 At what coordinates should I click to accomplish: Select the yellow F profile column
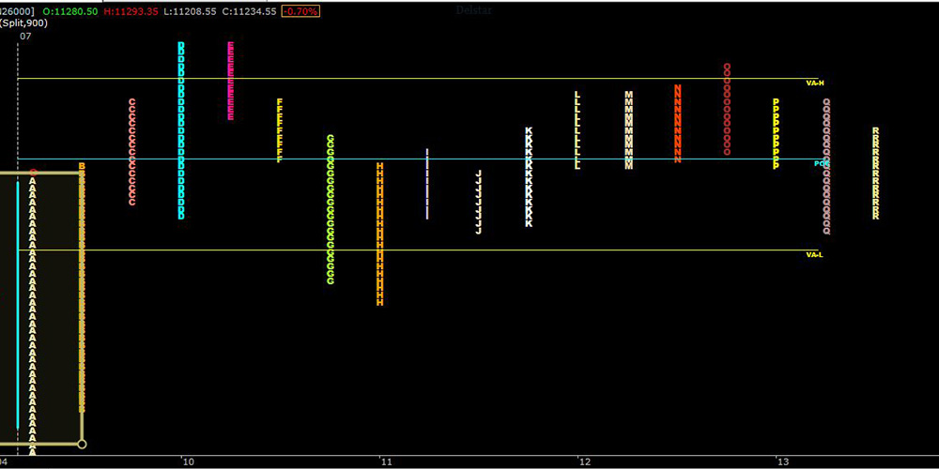pos(279,130)
